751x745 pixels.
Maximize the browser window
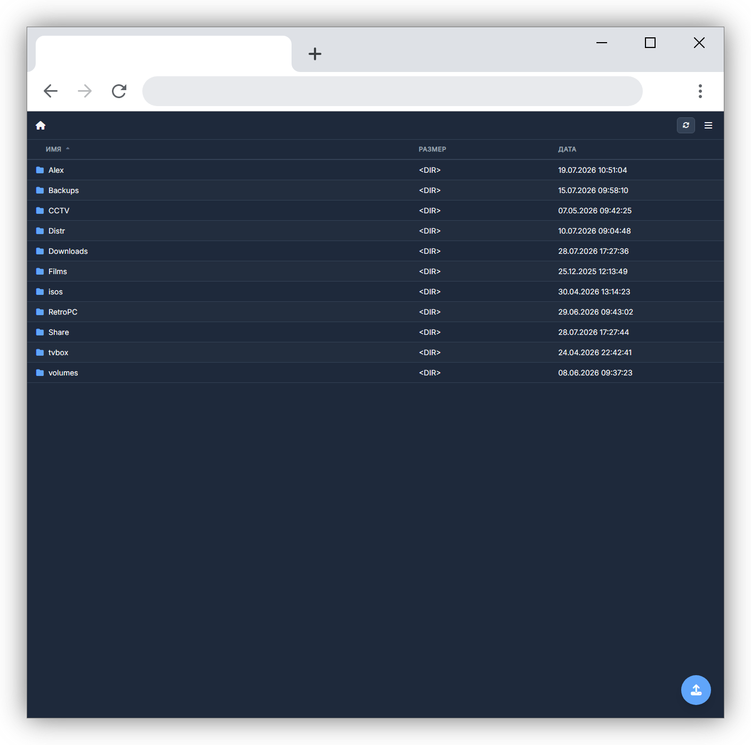click(x=650, y=43)
